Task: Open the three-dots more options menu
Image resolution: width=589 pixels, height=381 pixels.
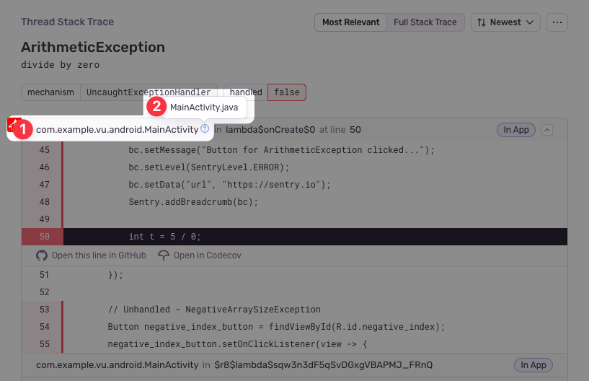Action: coord(557,22)
